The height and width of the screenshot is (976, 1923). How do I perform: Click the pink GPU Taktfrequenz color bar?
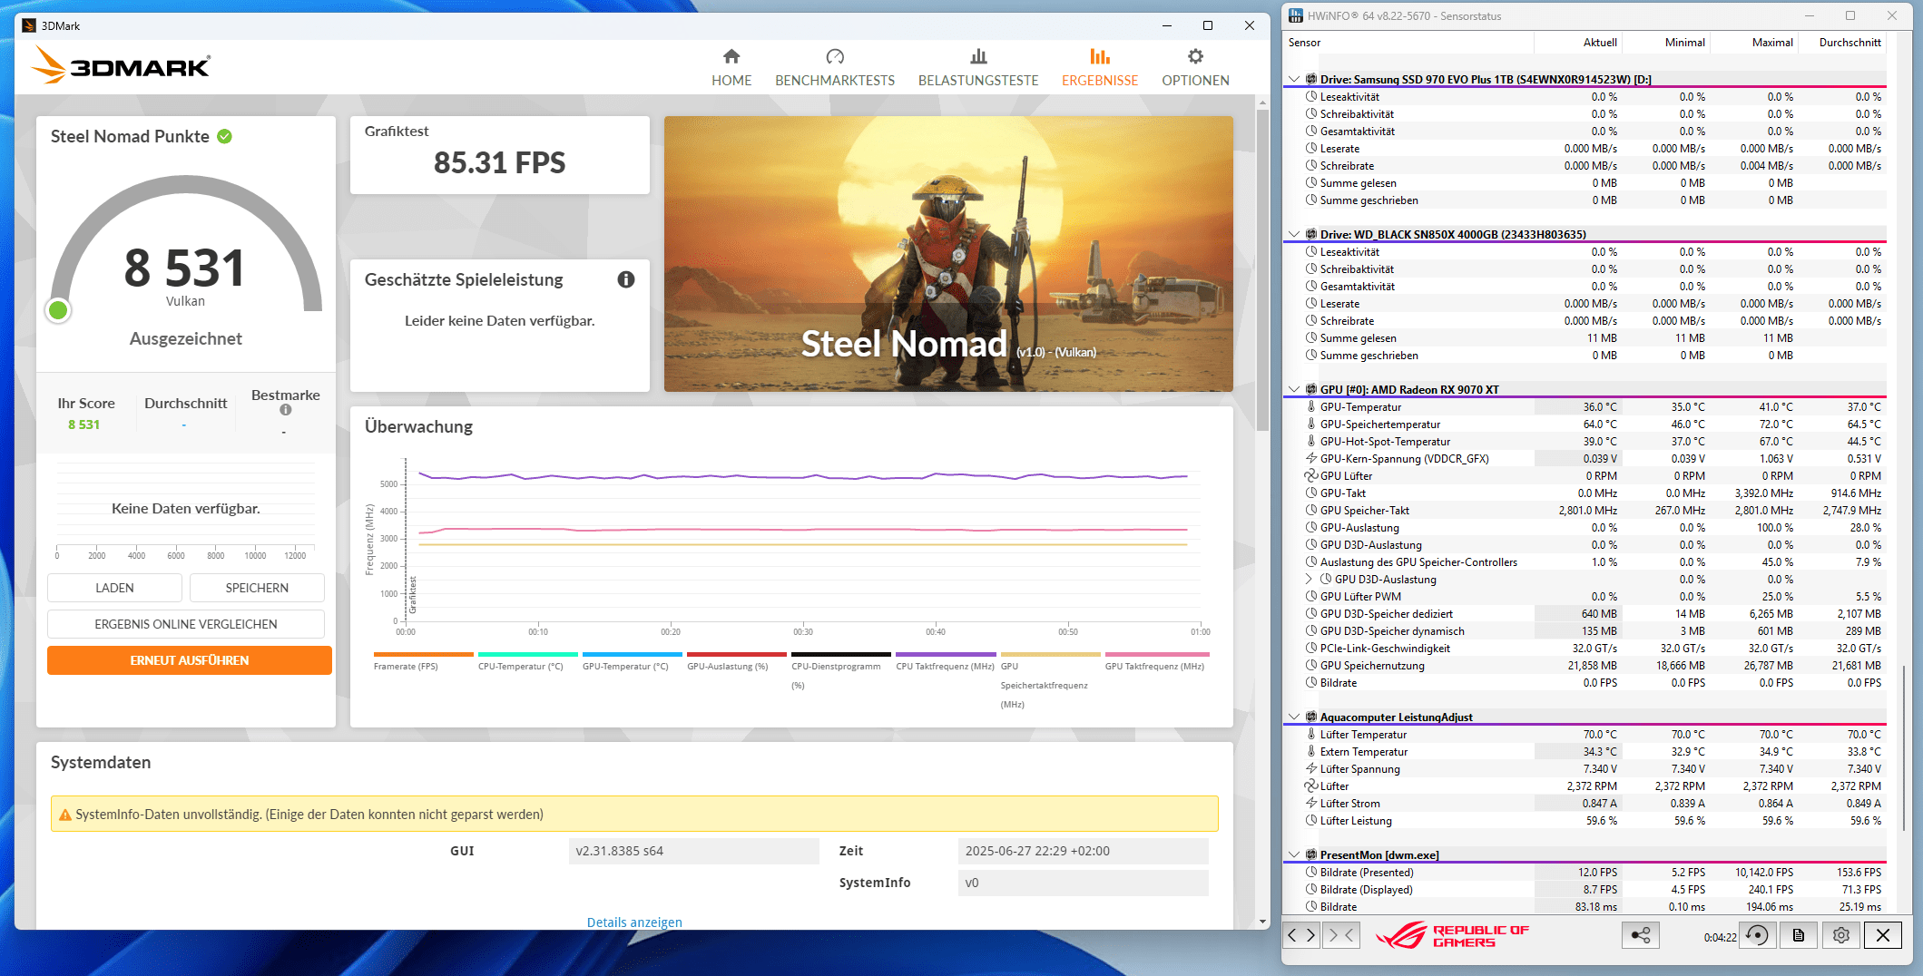coord(1157,654)
